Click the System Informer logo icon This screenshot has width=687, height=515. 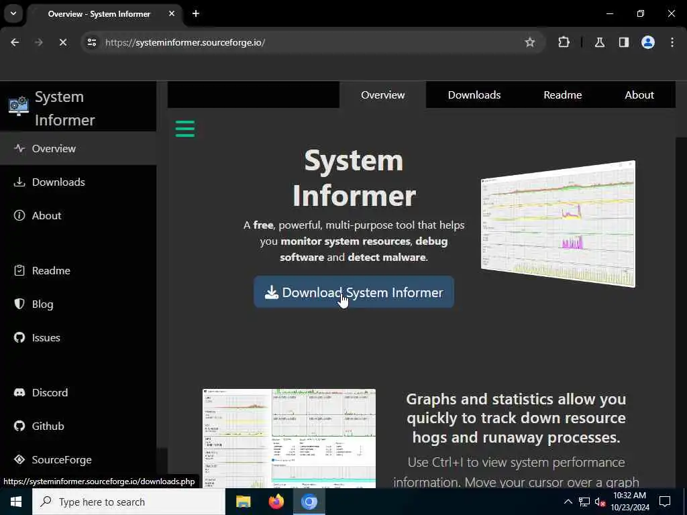18,106
